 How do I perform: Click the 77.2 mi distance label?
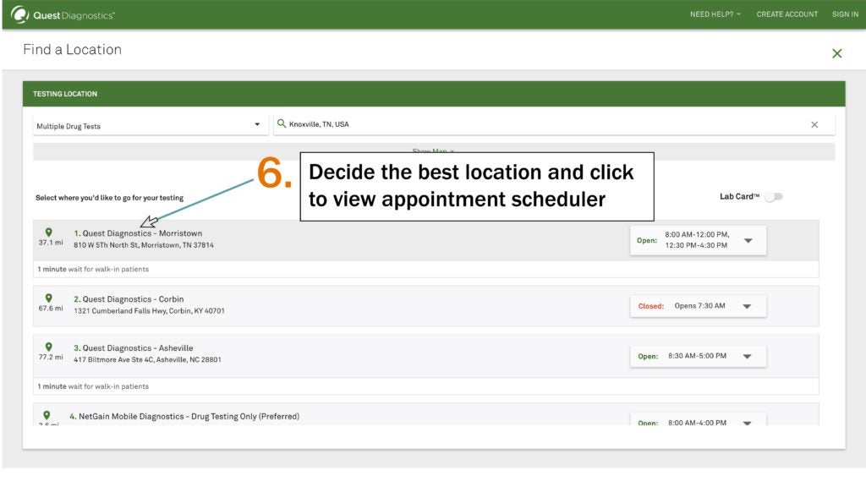(x=51, y=357)
